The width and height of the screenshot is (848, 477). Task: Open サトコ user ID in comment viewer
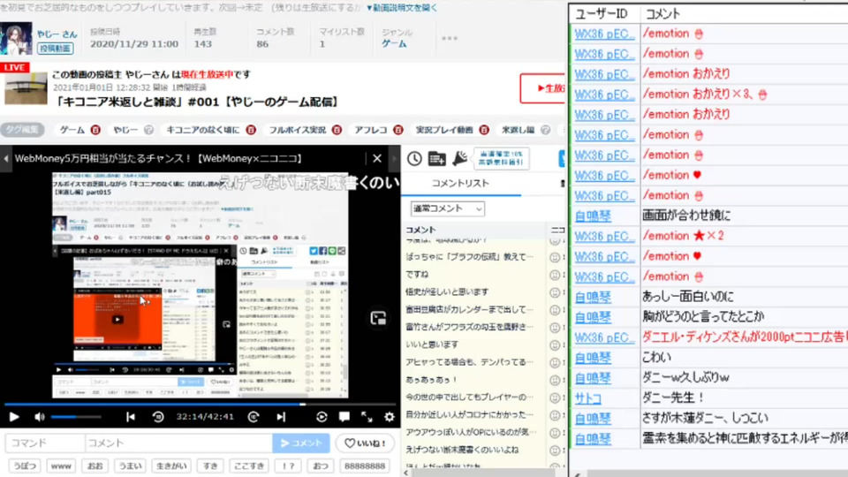pos(588,398)
